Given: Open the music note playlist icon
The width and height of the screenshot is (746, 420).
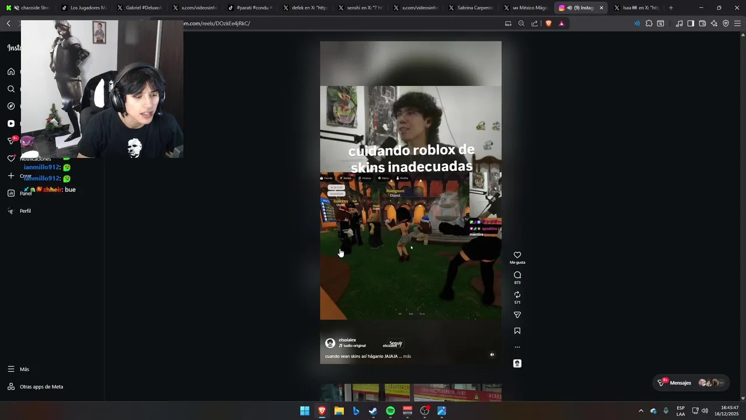Looking at the screenshot, I should pyautogui.click(x=679, y=23).
